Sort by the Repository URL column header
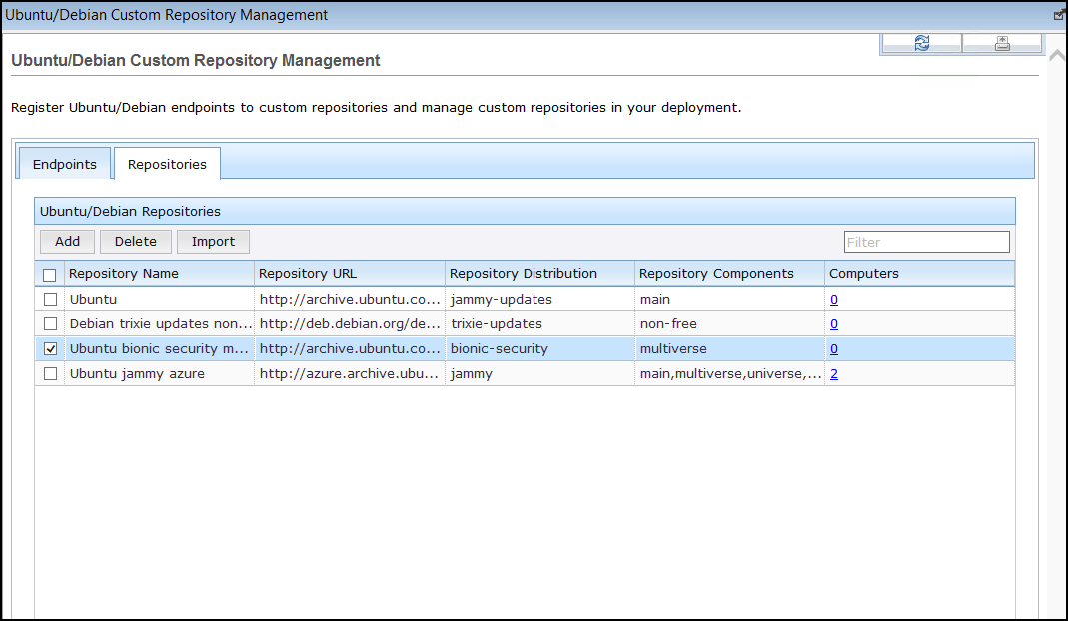 tap(350, 273)
